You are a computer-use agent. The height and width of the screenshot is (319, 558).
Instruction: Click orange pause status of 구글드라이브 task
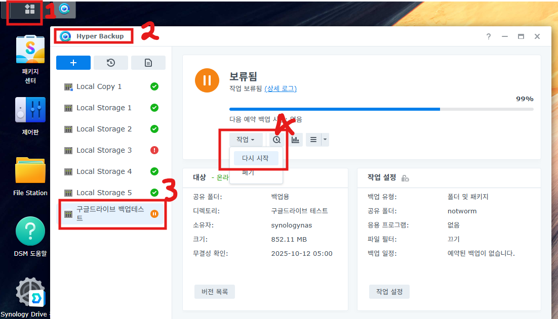154,214
